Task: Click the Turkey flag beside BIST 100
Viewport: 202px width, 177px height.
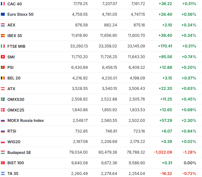Action: [x=3, y=163]
